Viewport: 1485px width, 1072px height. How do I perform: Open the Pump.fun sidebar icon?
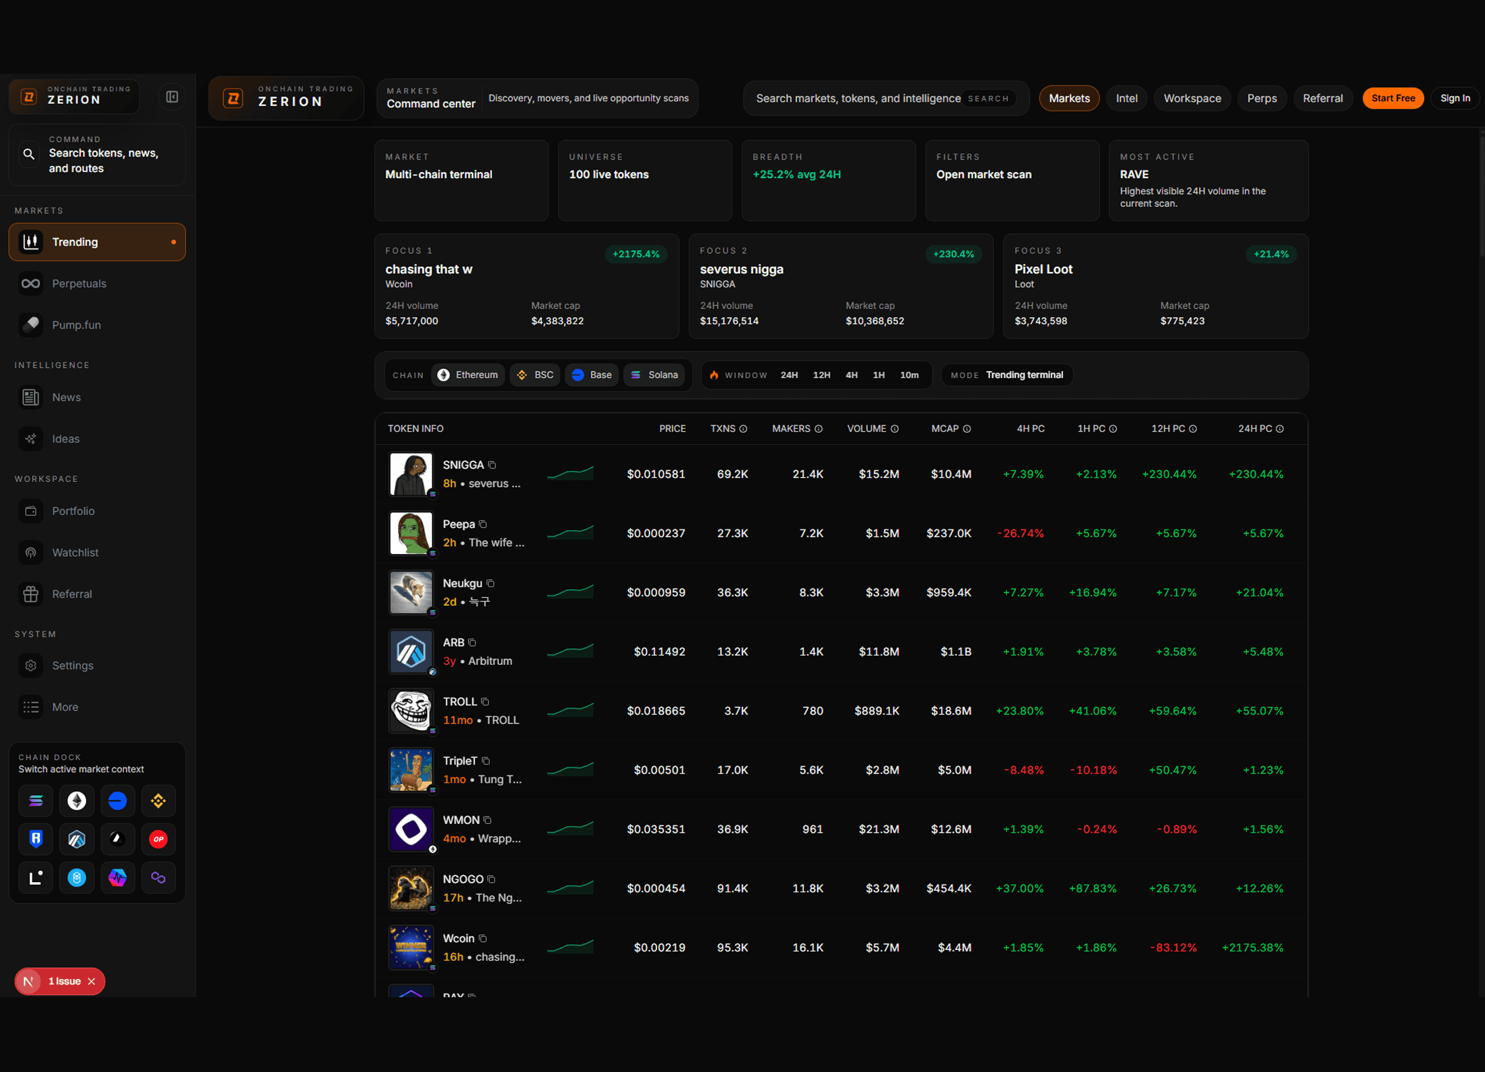[x=31, y=325]
